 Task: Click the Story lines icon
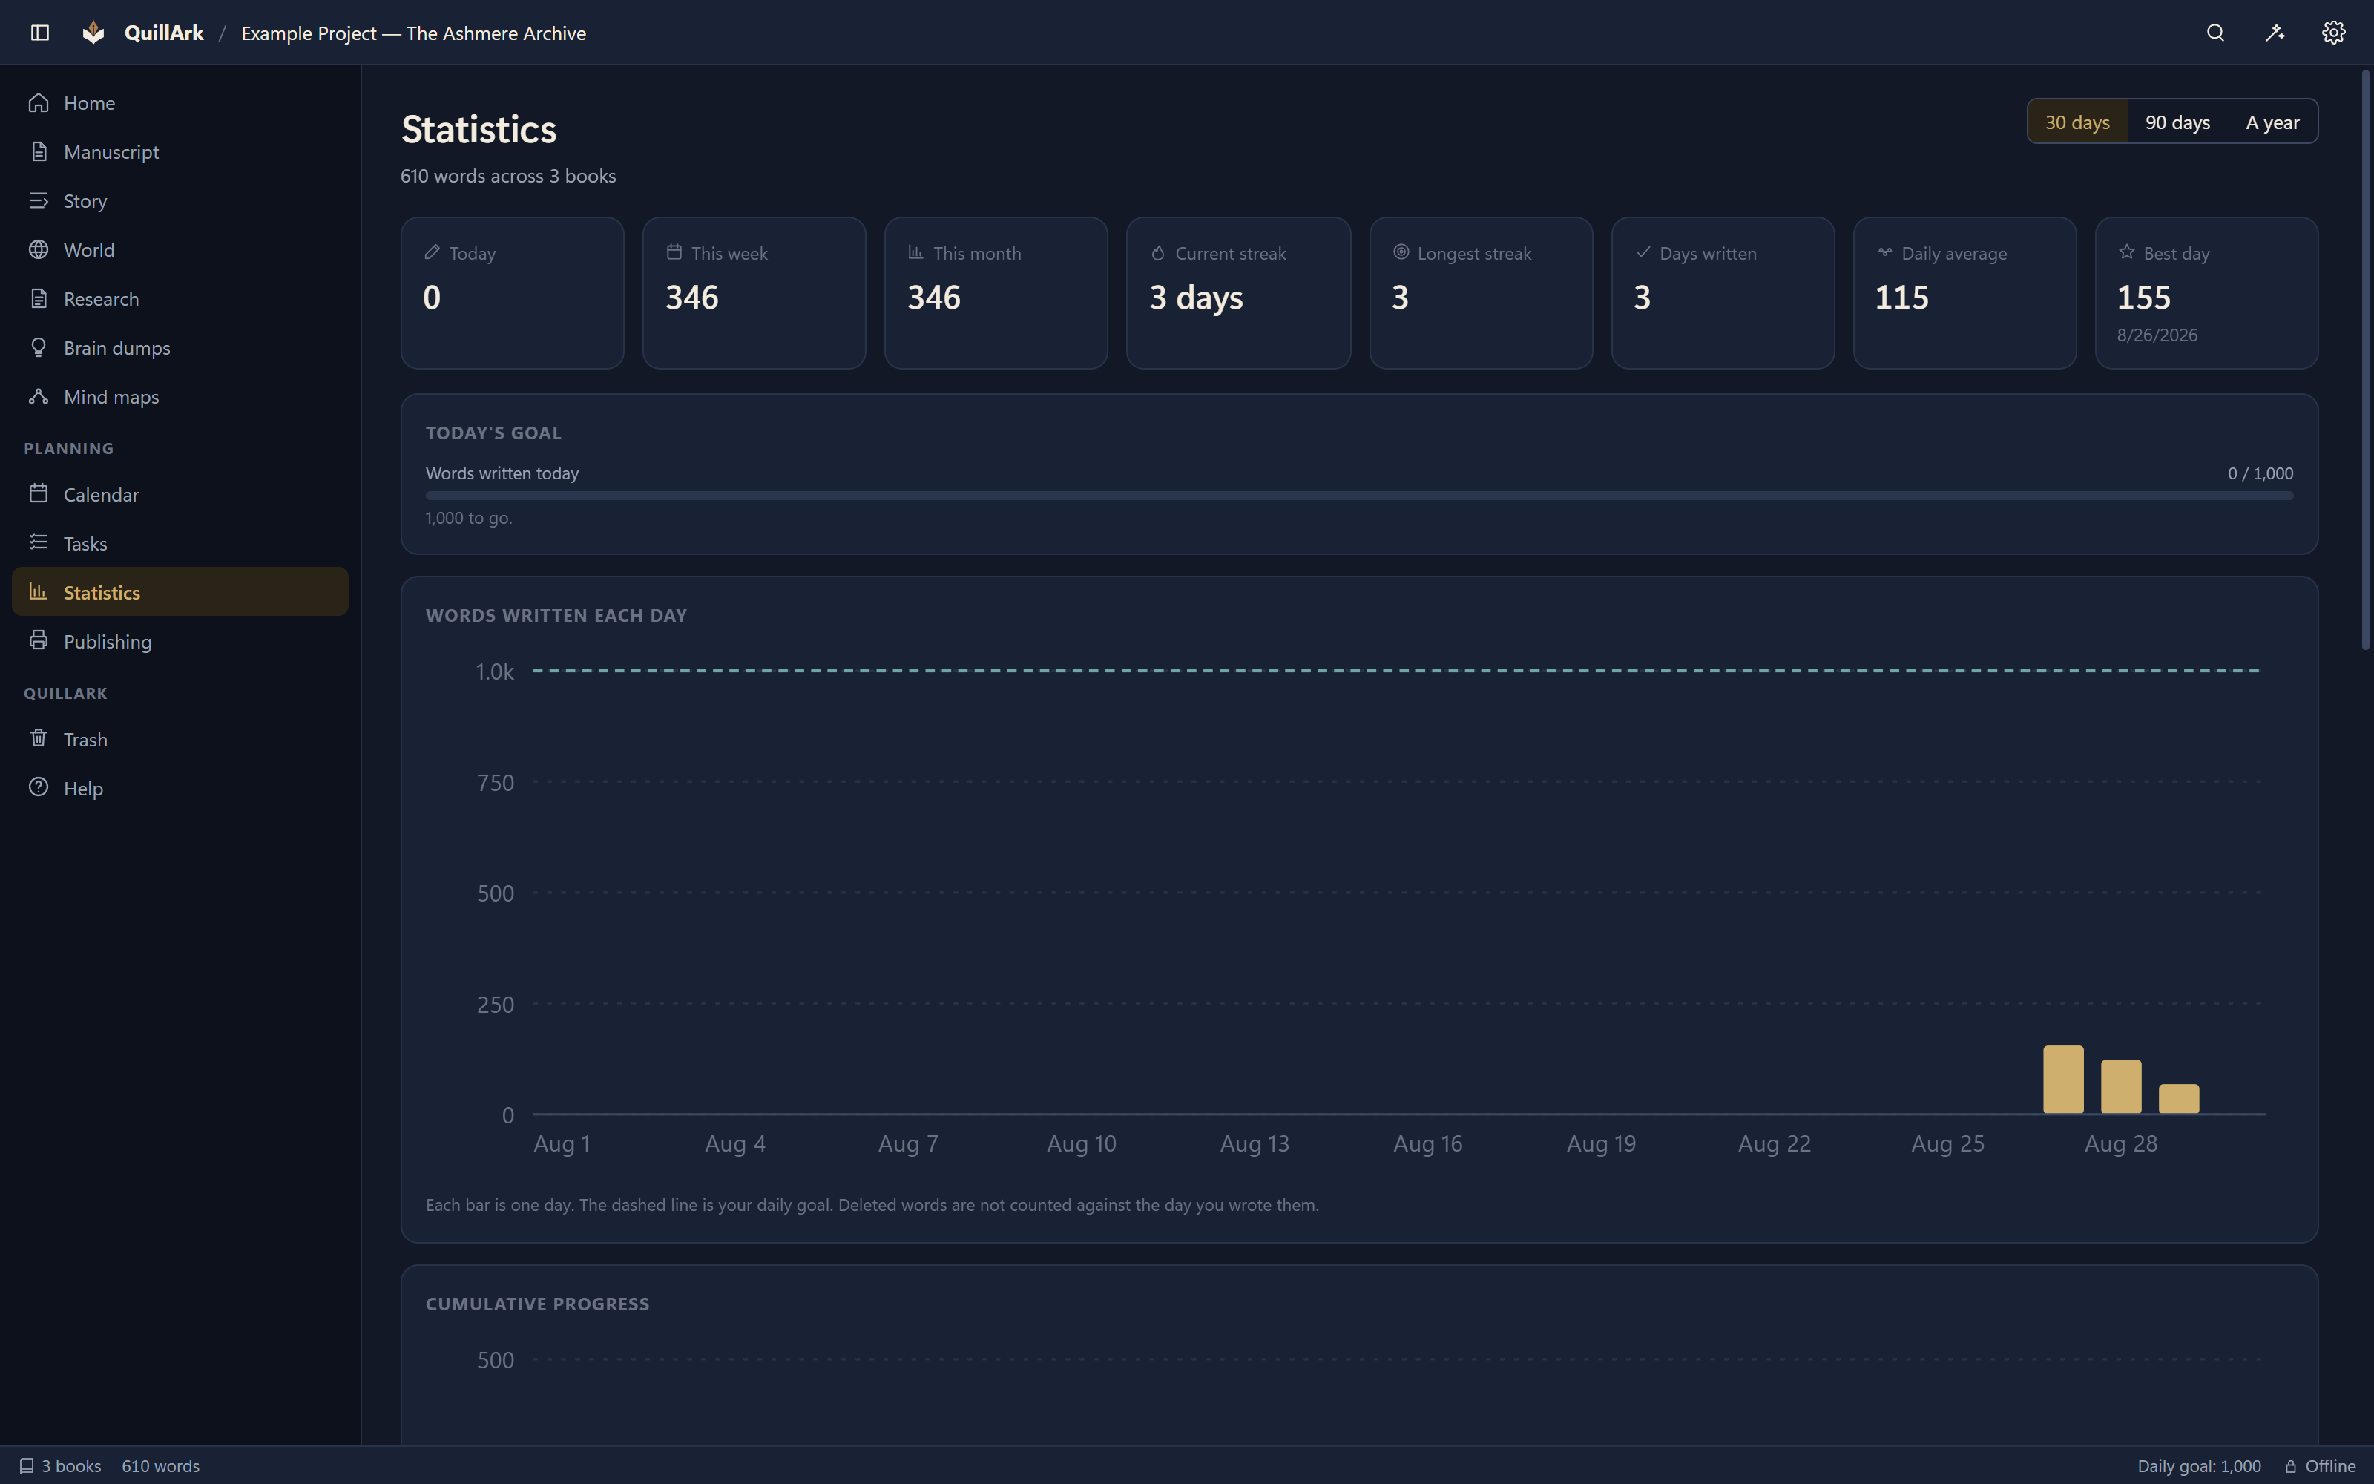tap(39, 200)
